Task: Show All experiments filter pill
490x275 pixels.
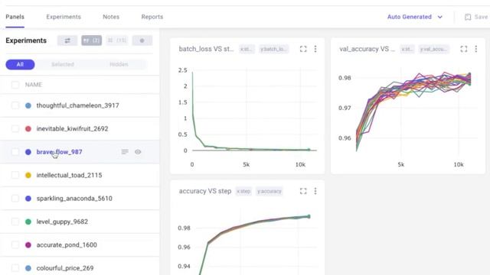Action: pos(20,64)
